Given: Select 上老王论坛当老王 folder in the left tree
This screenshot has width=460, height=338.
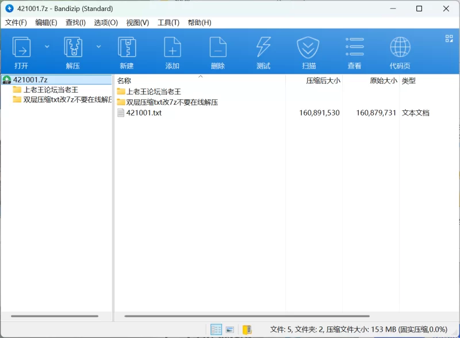Looking at the screenshot, I should [51, 90].
